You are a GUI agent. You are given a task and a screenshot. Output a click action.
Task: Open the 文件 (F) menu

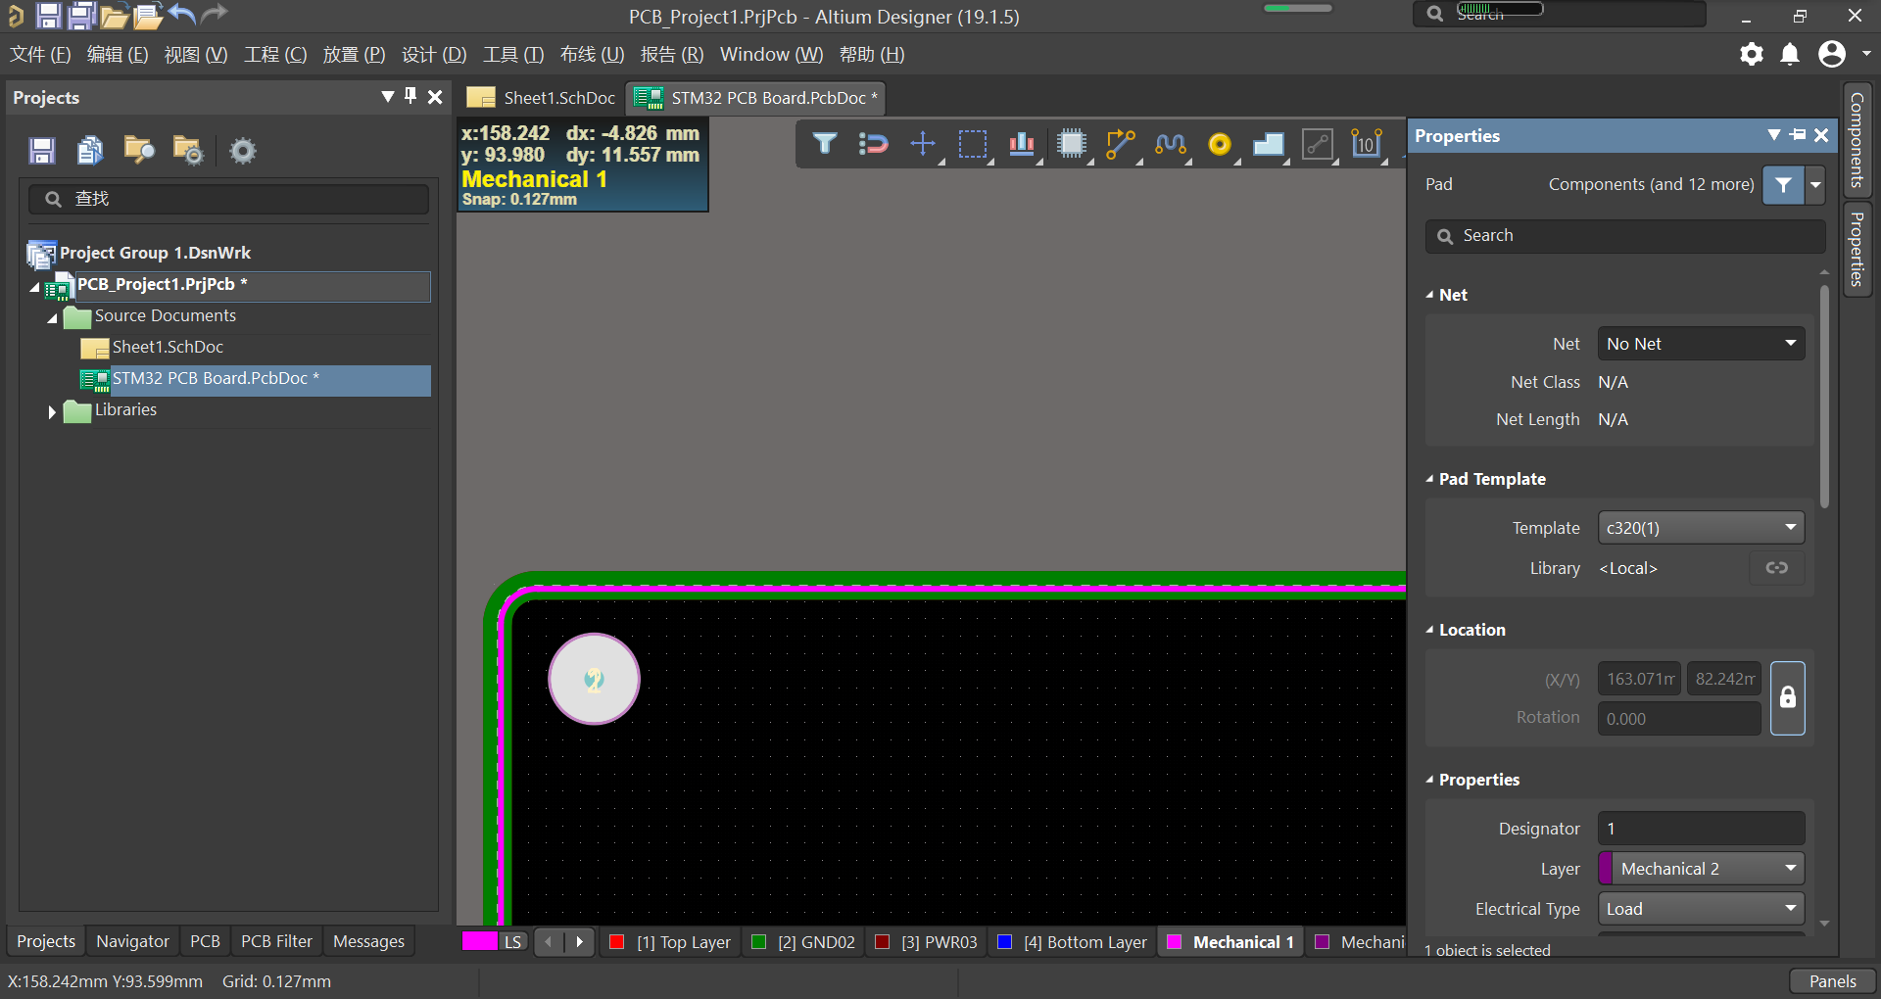tap(40, 55)
